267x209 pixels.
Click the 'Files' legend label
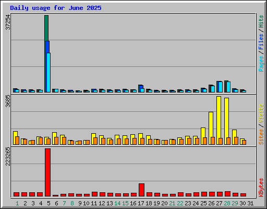click(261, 42)
